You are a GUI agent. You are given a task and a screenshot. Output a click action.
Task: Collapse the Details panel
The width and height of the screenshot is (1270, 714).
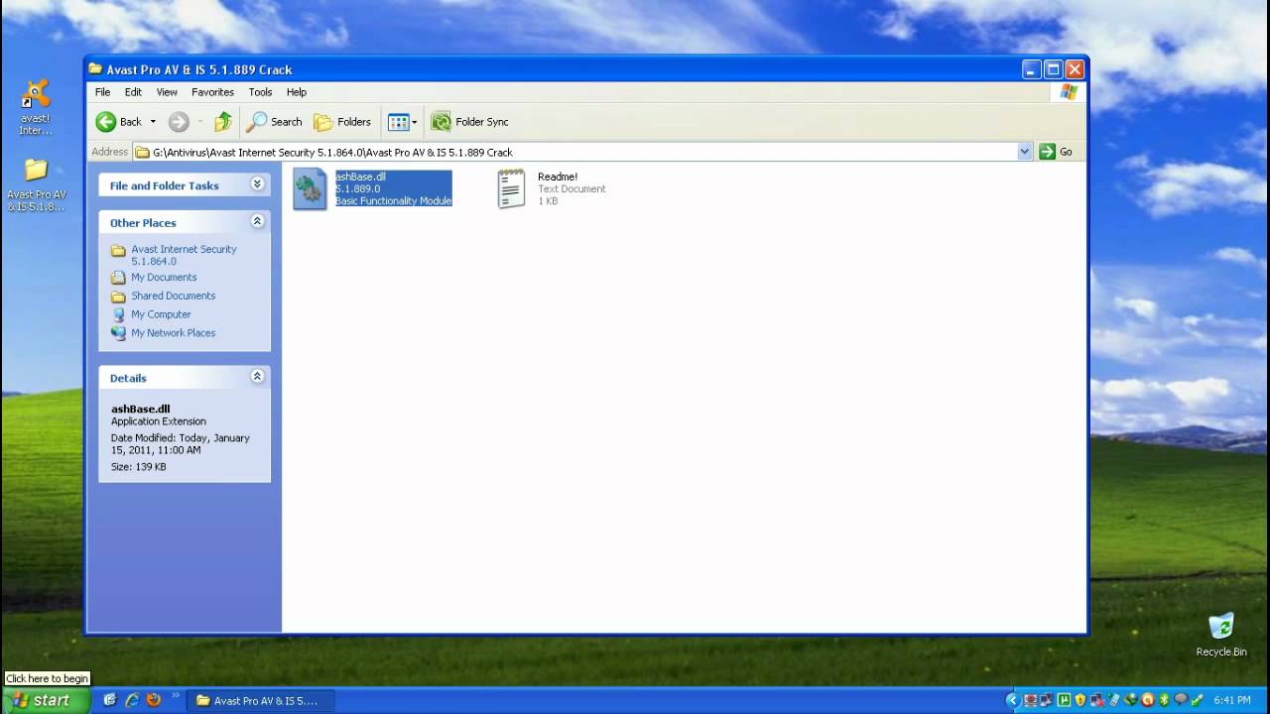257,377
